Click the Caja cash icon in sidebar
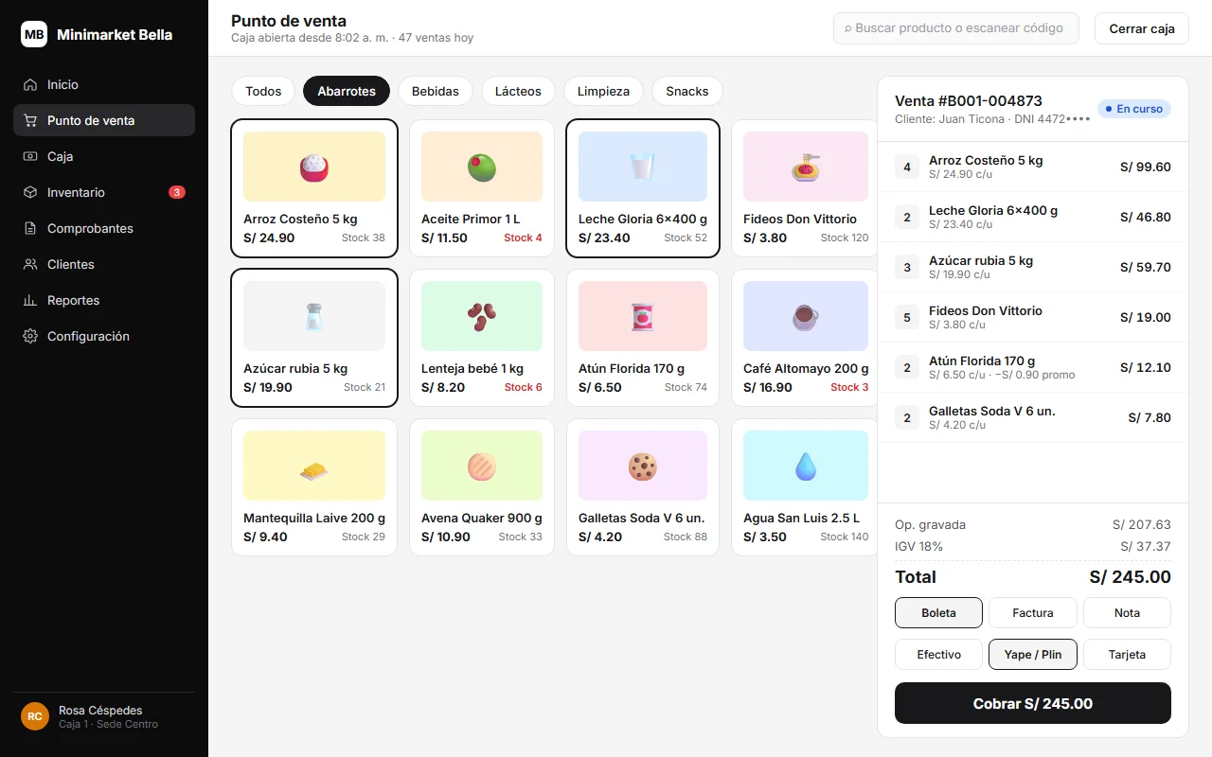The image size is (1212, 757). (x=30, y=156)
